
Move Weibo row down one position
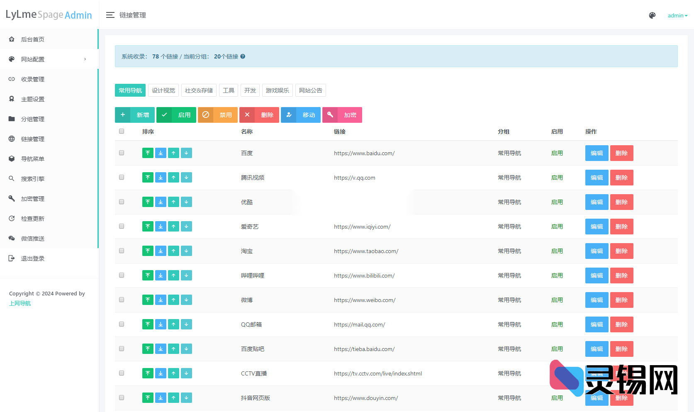click(186, 300)
